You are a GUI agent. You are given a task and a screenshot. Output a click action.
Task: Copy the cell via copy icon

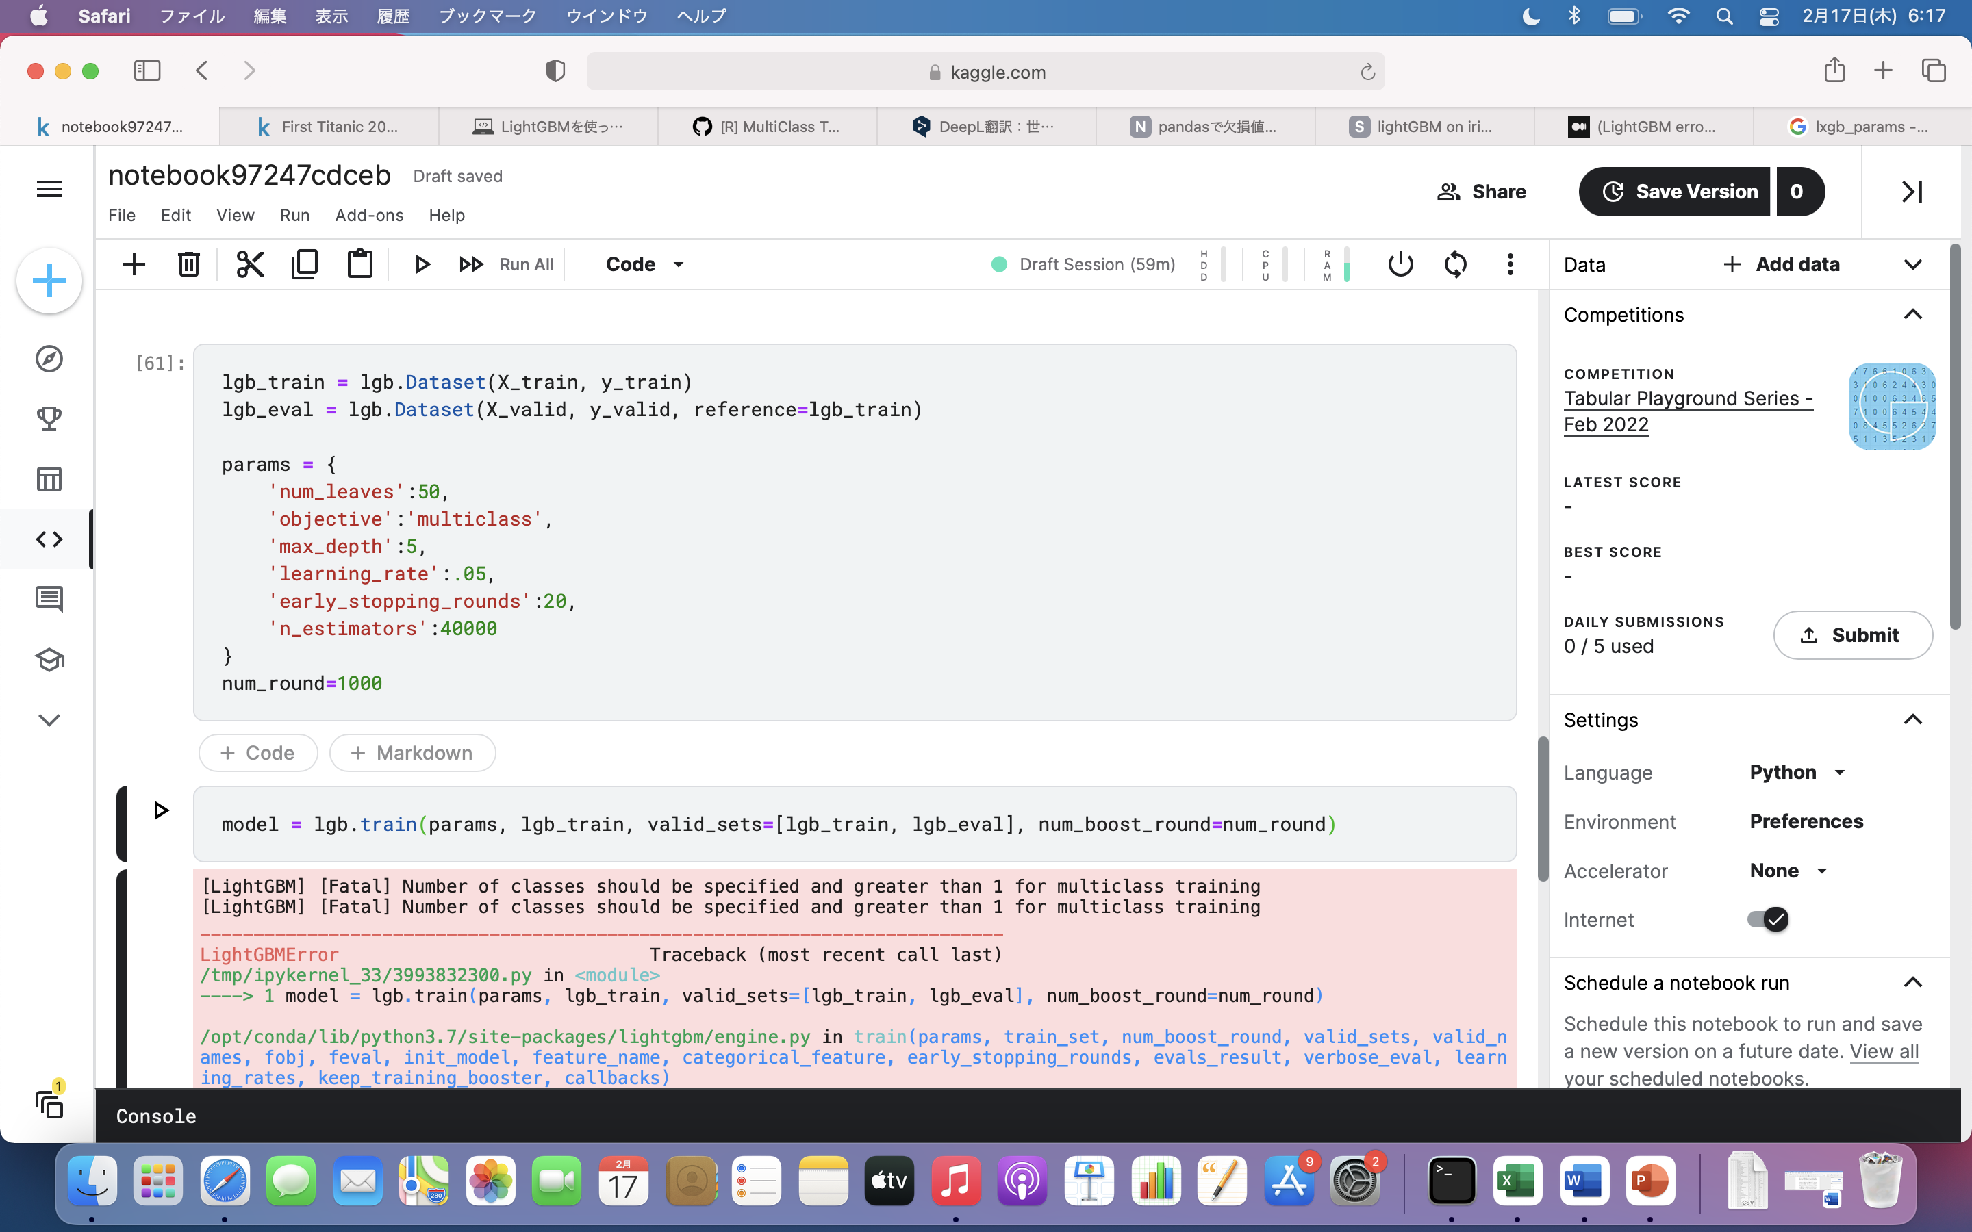[x=305, y=264]
